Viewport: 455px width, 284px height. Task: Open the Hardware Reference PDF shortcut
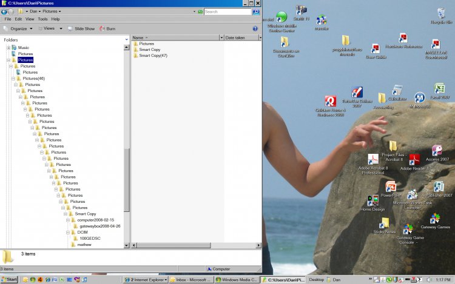coord(403,41)
